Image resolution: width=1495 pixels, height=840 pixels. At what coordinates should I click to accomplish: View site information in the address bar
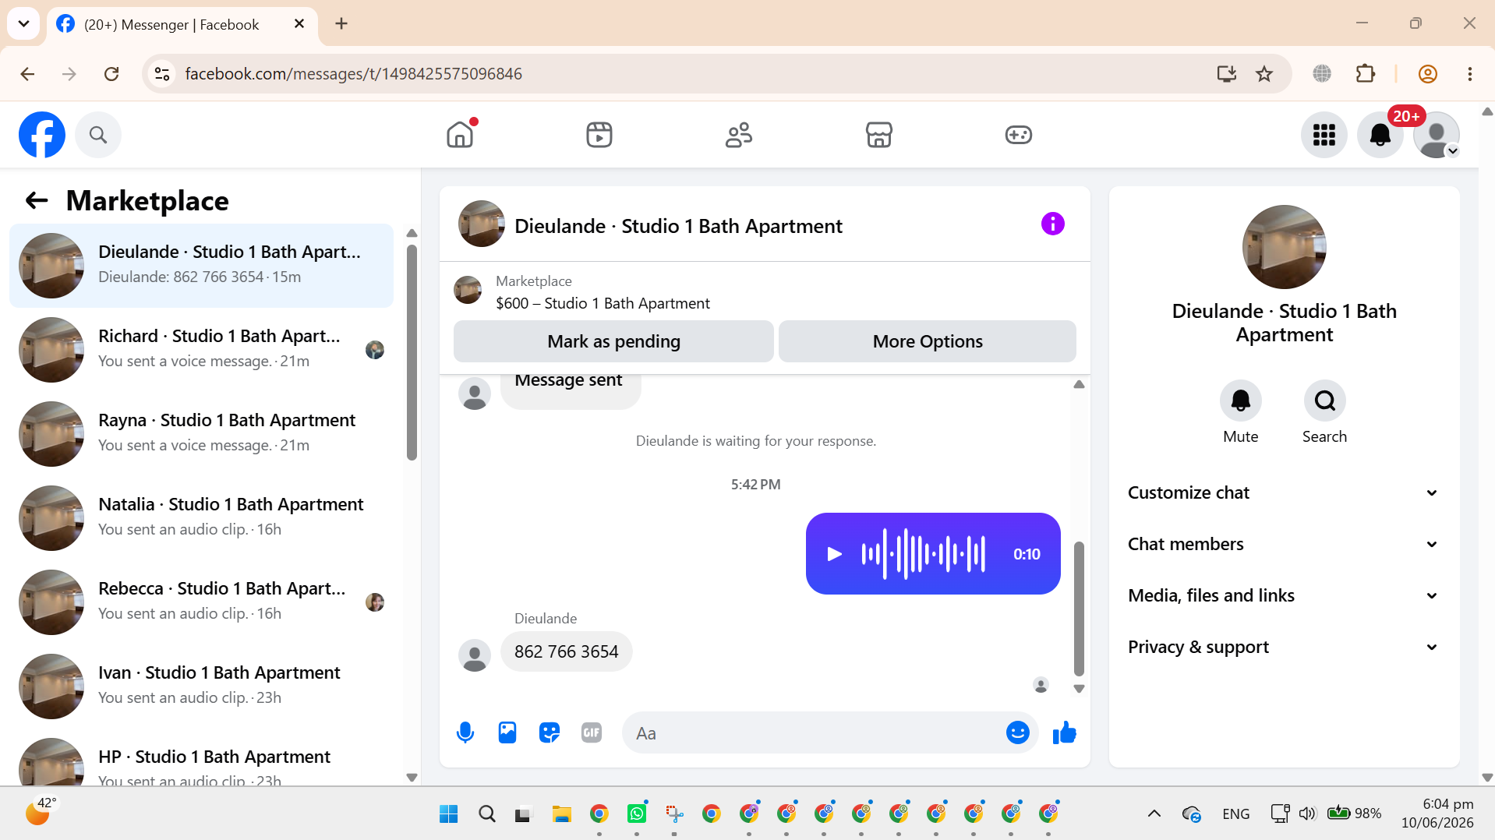tap(162, 74)
